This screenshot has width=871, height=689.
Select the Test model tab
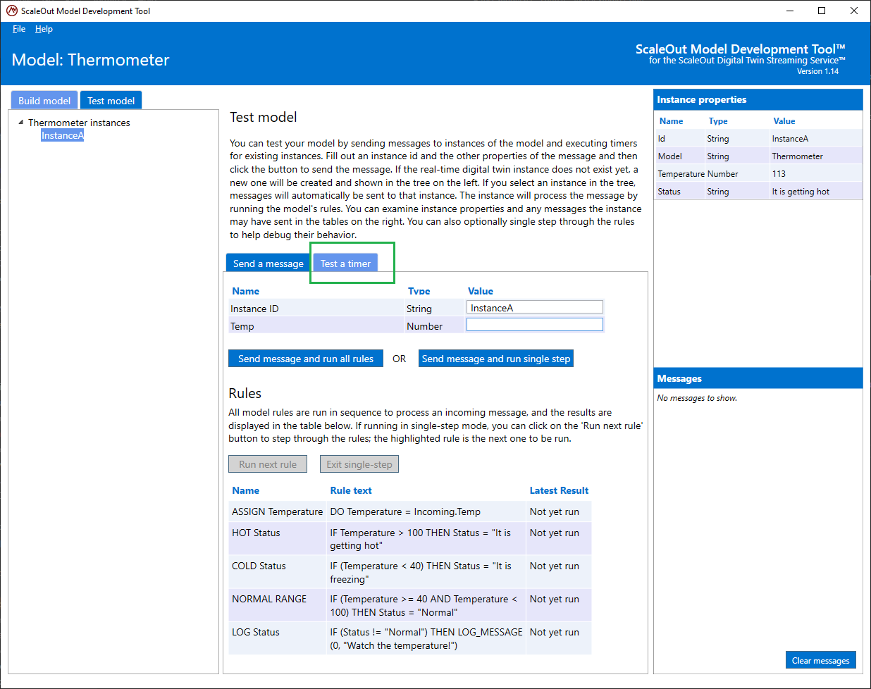click(111, 101)
